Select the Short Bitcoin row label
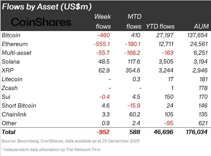 click(19, 106)
